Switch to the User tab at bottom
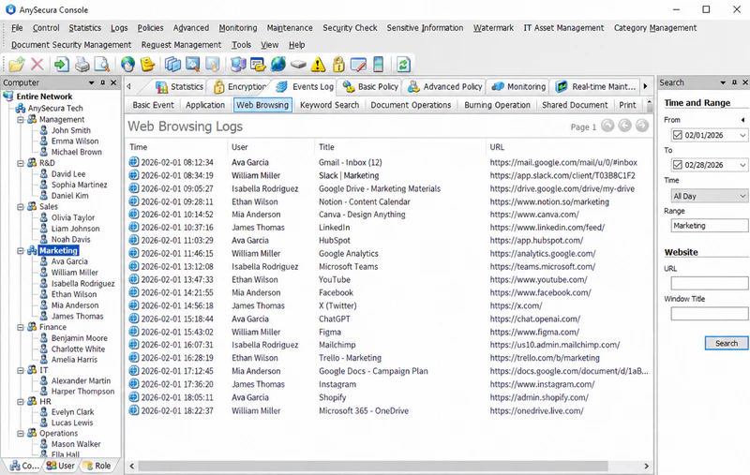Viewport: 750px width, 475px height. [61, 466]
